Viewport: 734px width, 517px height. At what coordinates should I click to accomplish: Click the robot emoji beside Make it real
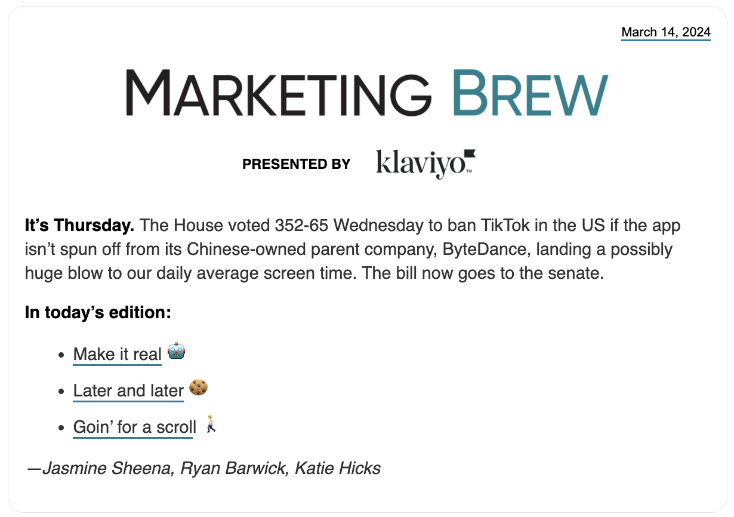click(176, 350)
